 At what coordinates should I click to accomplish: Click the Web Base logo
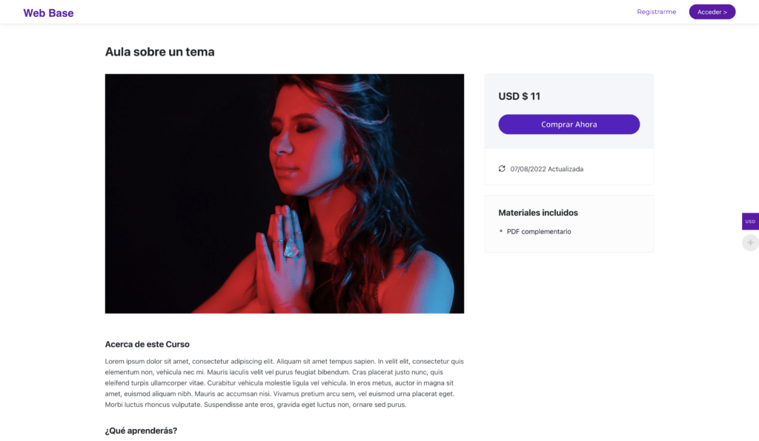pyautogui.click(x=48, y=13)
